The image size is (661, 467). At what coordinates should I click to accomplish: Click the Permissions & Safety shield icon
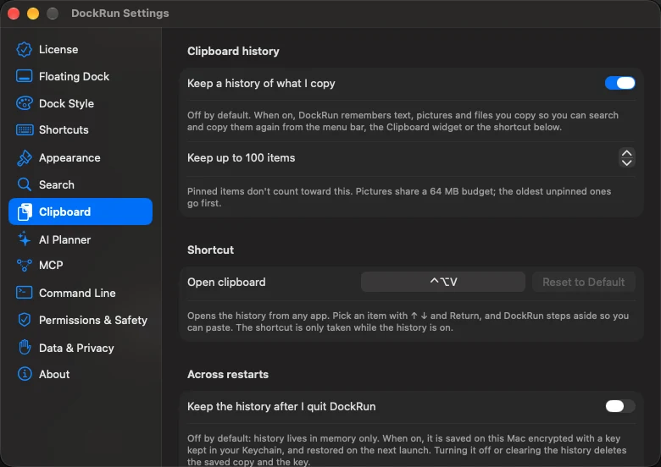click(25, 320)
